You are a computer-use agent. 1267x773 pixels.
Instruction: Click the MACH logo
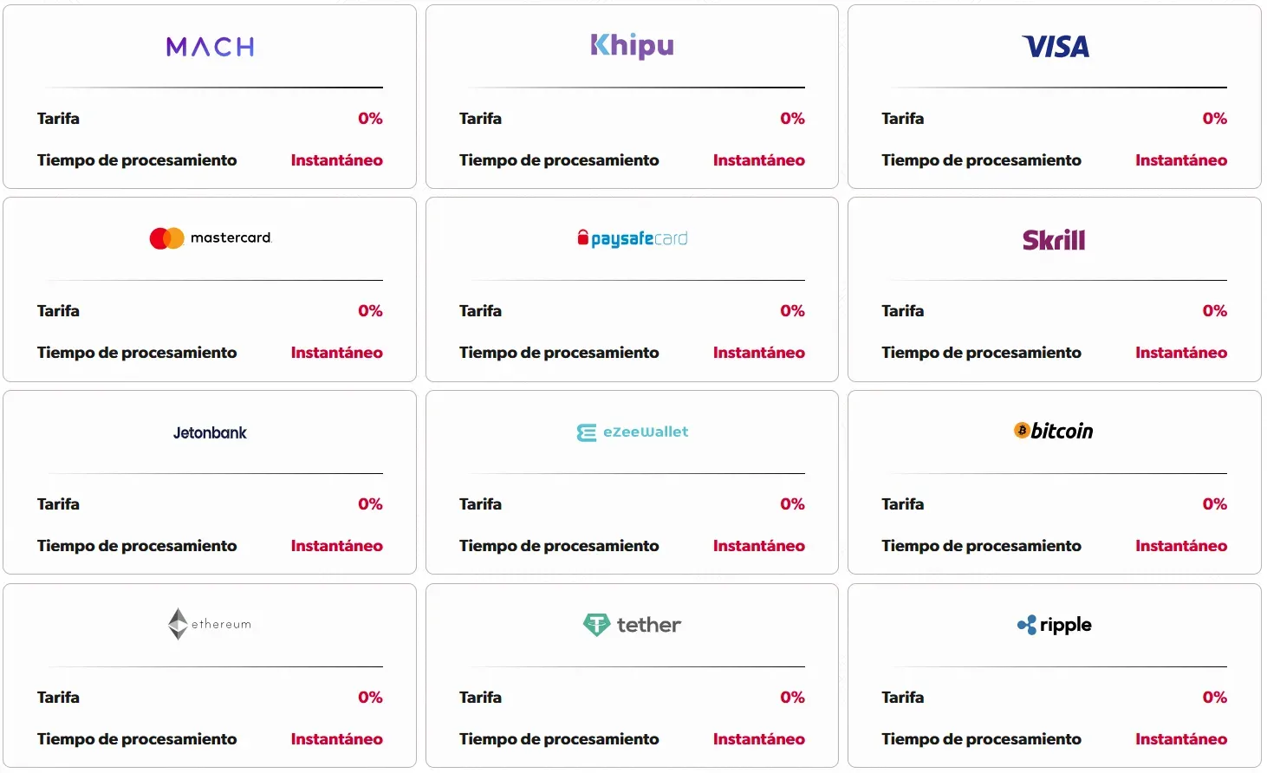point(210,47)
